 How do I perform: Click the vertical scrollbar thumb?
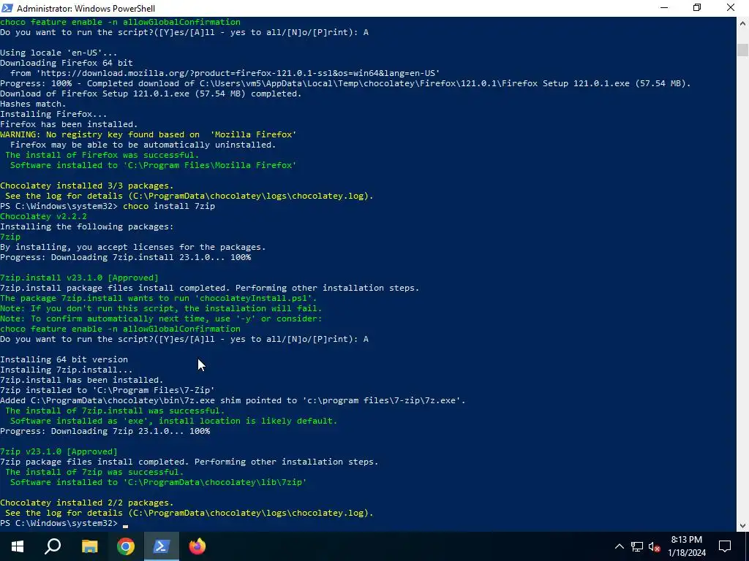pos(743,50)
